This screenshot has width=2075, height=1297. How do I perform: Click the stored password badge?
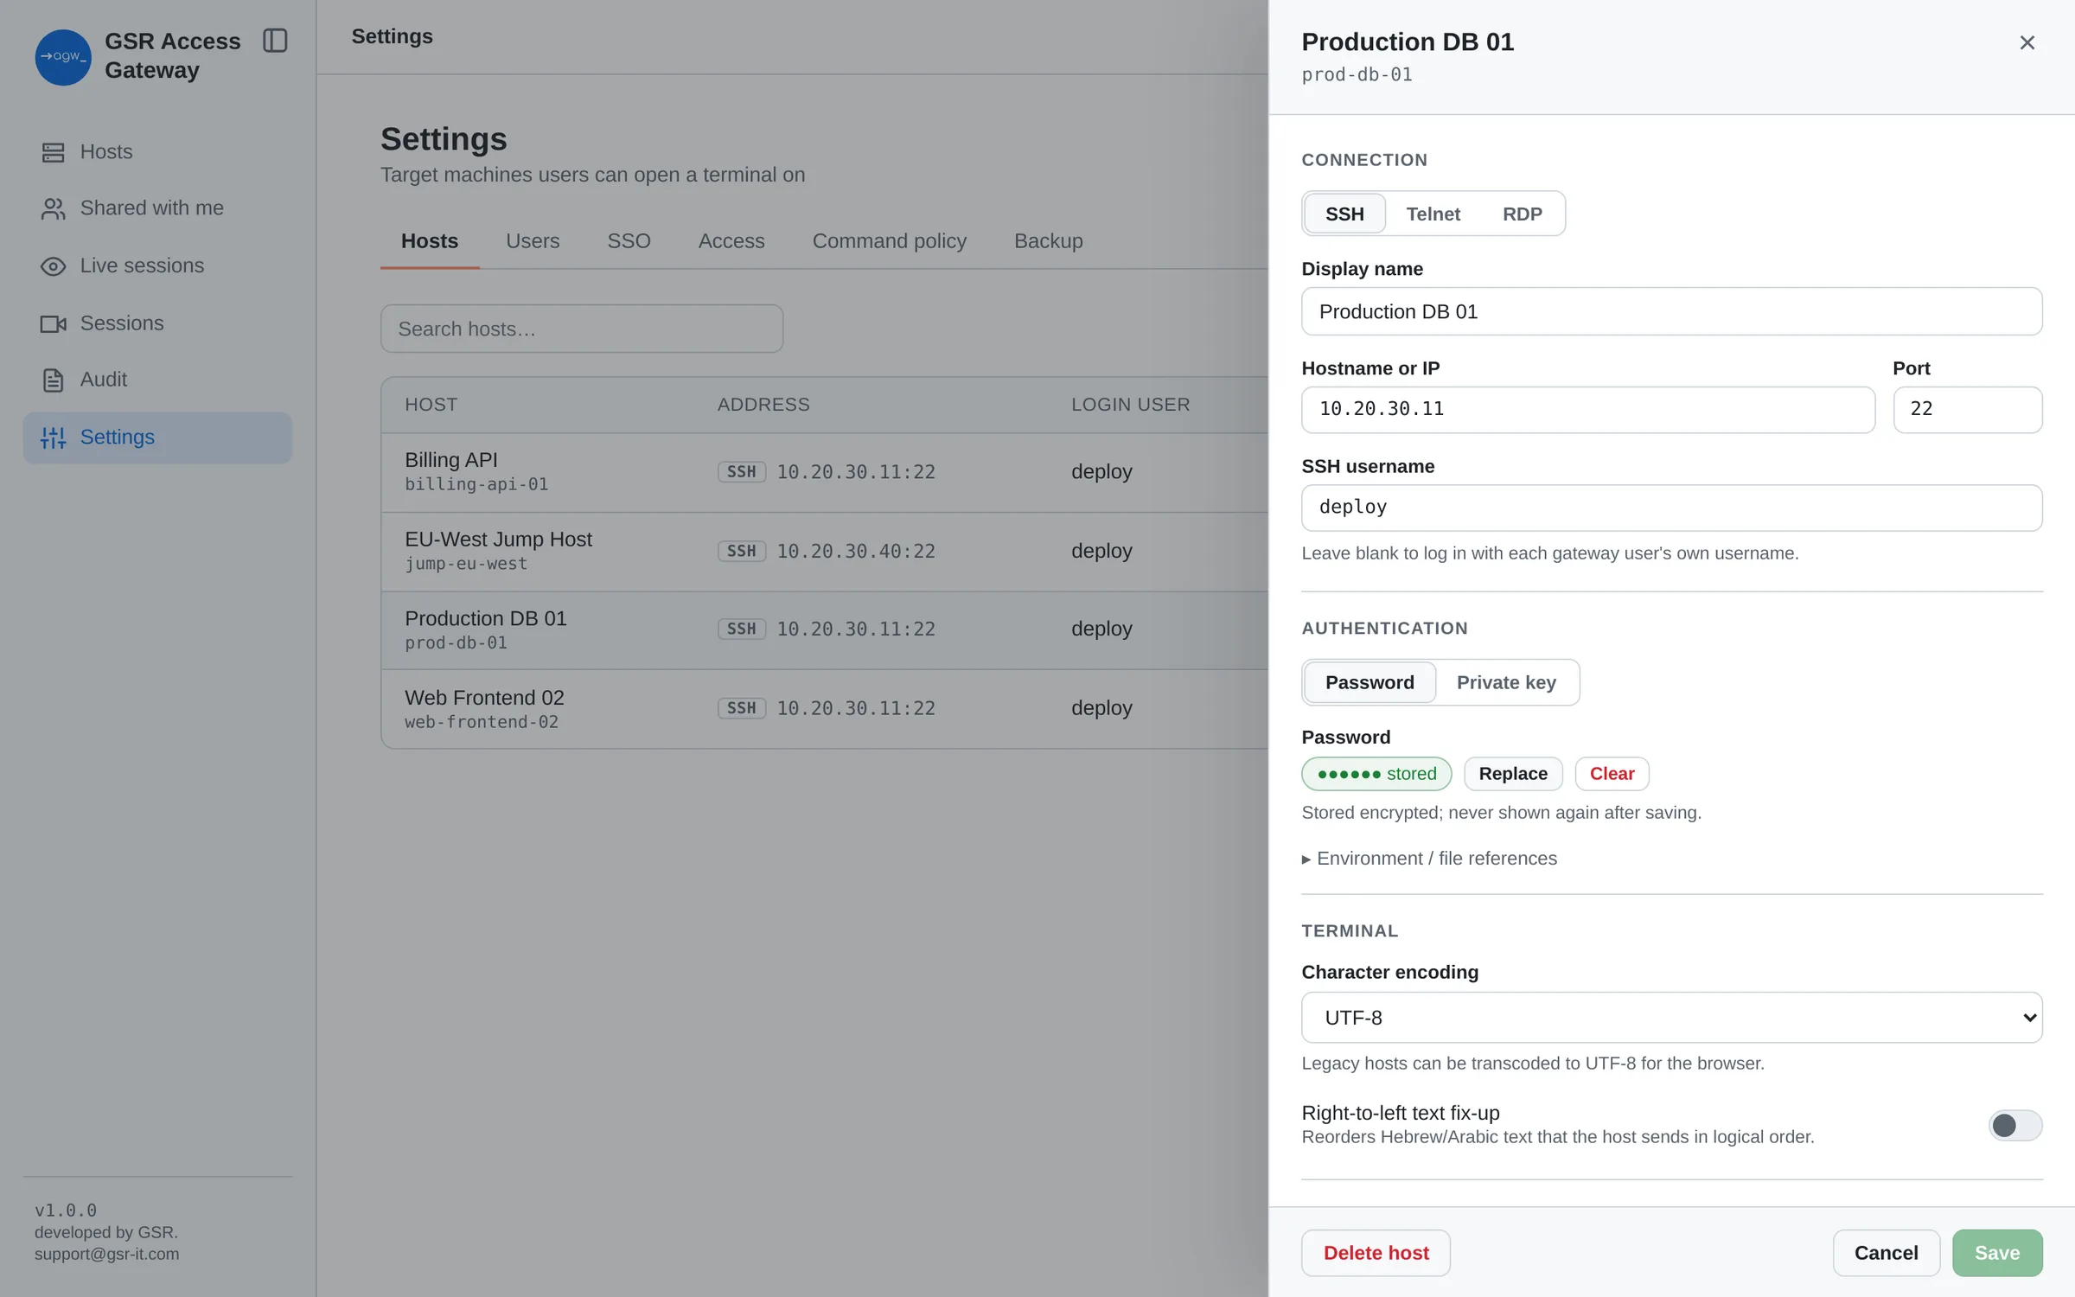pyautogui.click(x=1376, y=774)
